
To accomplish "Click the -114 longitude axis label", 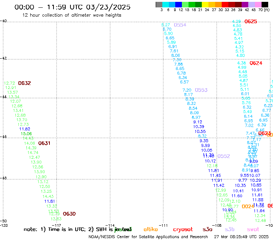I will [x=110, y=225].
